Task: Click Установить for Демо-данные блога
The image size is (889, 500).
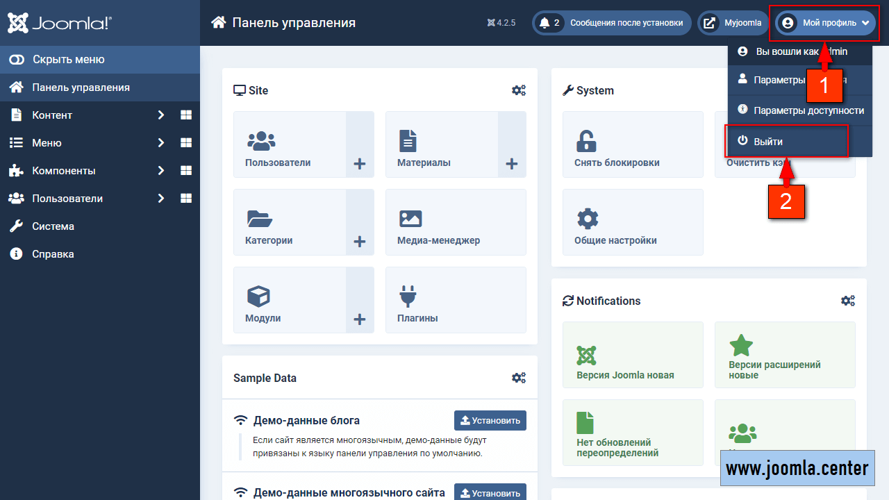Action: tap(490, 420)
